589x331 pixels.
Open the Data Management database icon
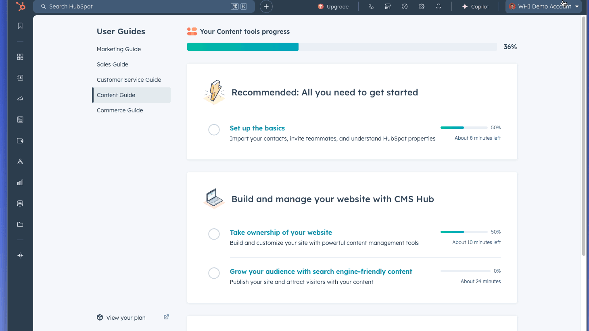[x=20, y=203]
